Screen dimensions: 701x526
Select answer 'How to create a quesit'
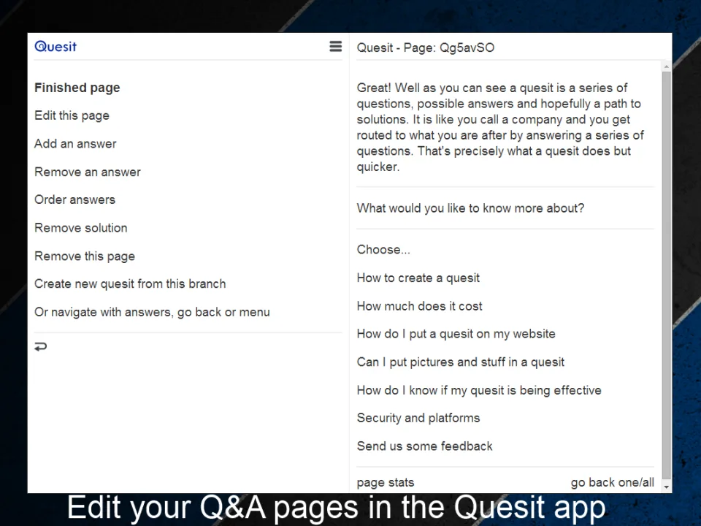tap(418, 278)
